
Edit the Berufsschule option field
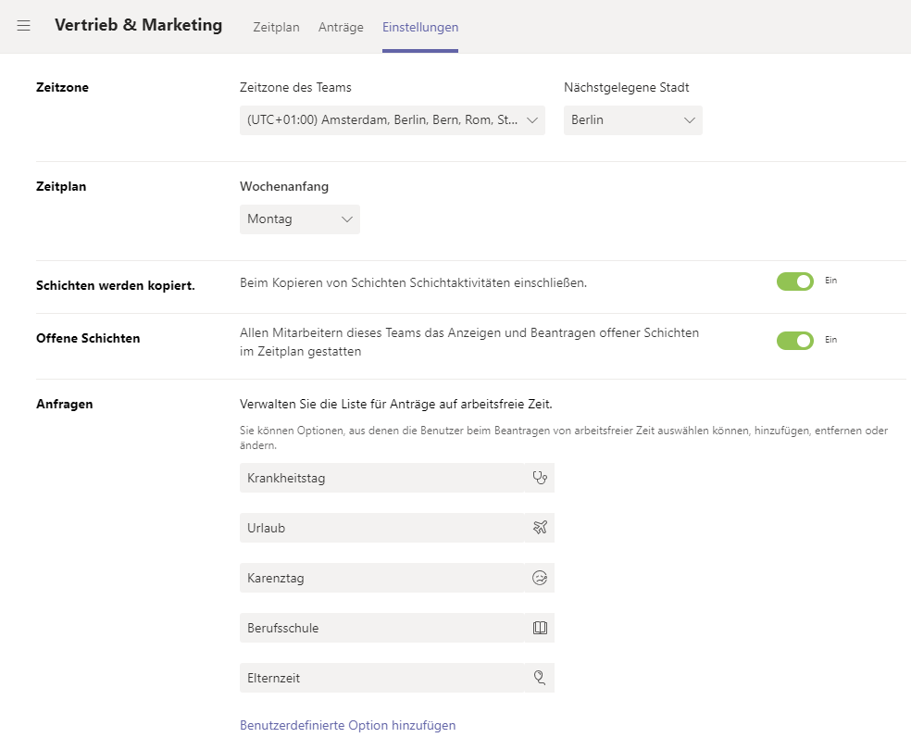click(382, 628)
